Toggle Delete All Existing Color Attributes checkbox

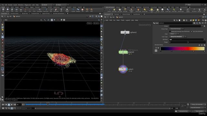pos(170,32)
